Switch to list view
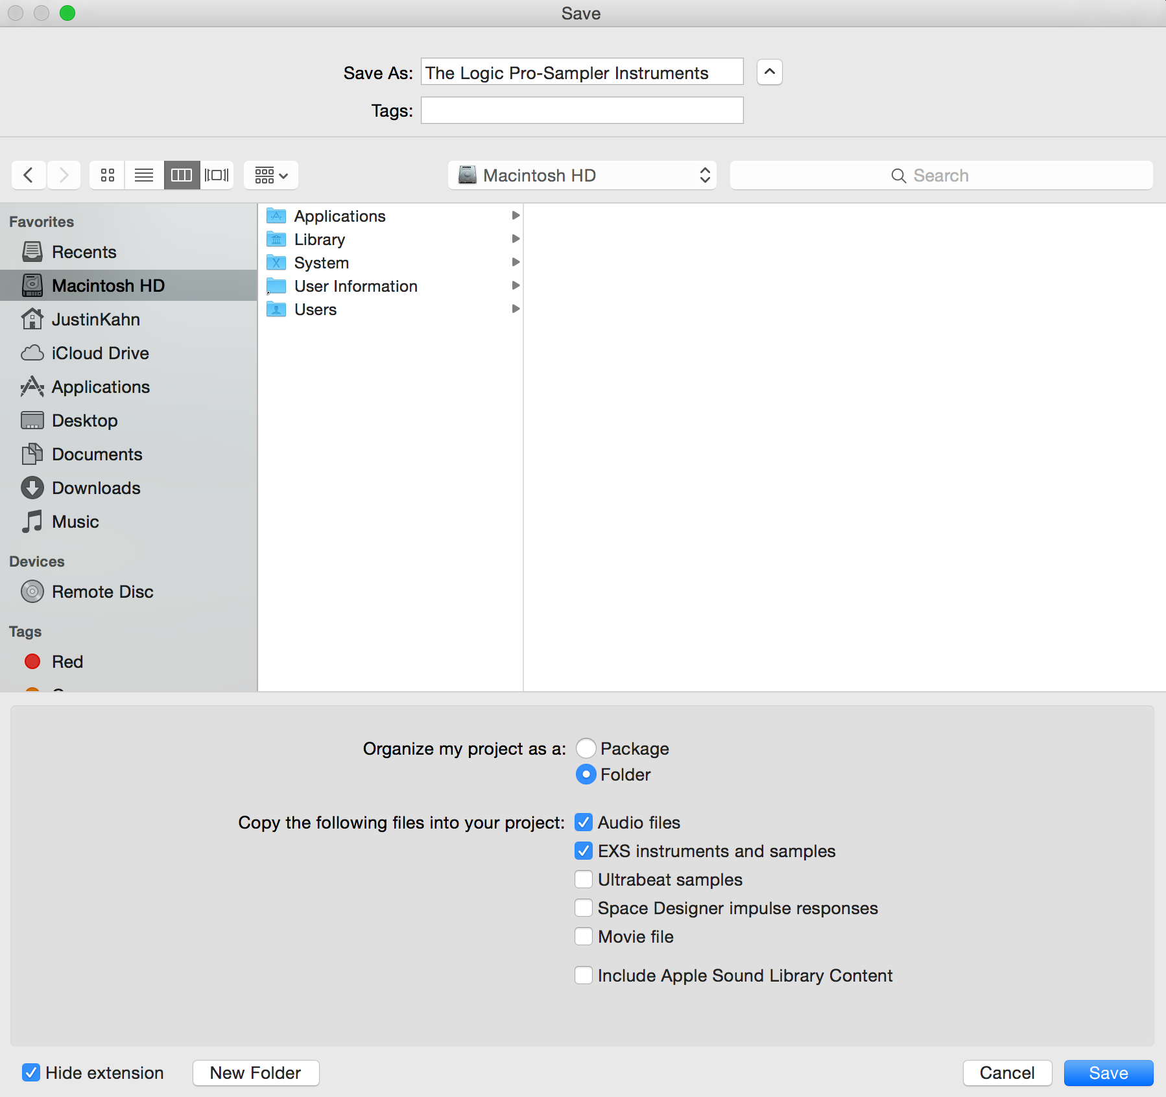Image resolution: width=1166 pixels, height=1097 pixels. coord(144,175)
